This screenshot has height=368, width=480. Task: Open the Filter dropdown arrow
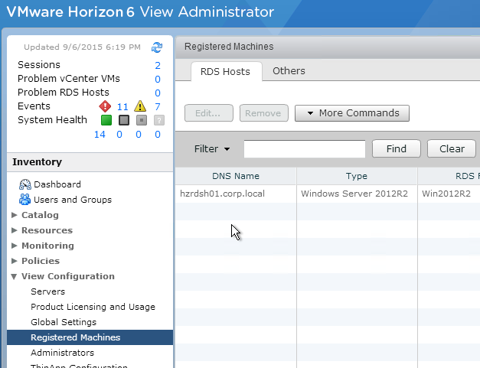[x=227, y=149]
